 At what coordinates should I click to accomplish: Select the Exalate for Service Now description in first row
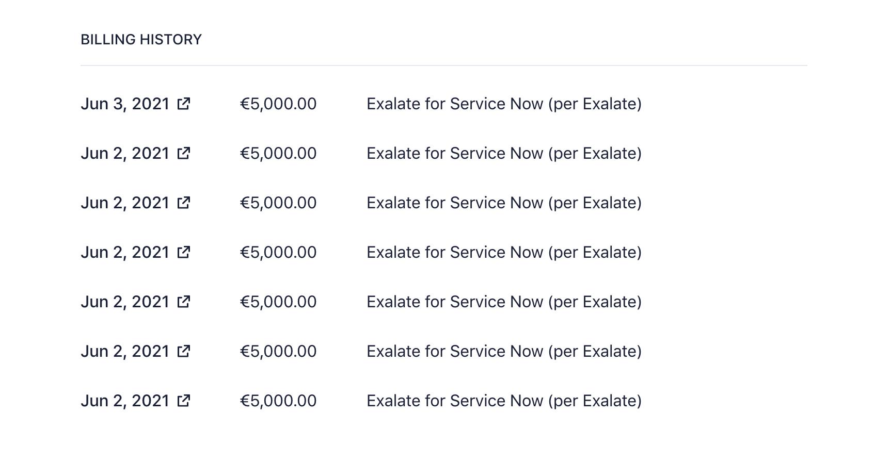tap(504, 104)
